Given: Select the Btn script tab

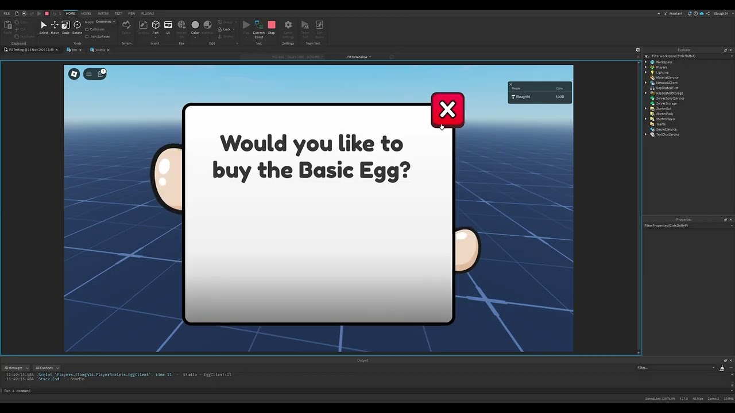Looking at the screenshot, I should tap(74, 50).
